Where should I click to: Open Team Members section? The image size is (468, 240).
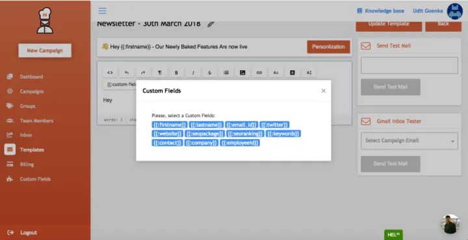tap(36, 120)
